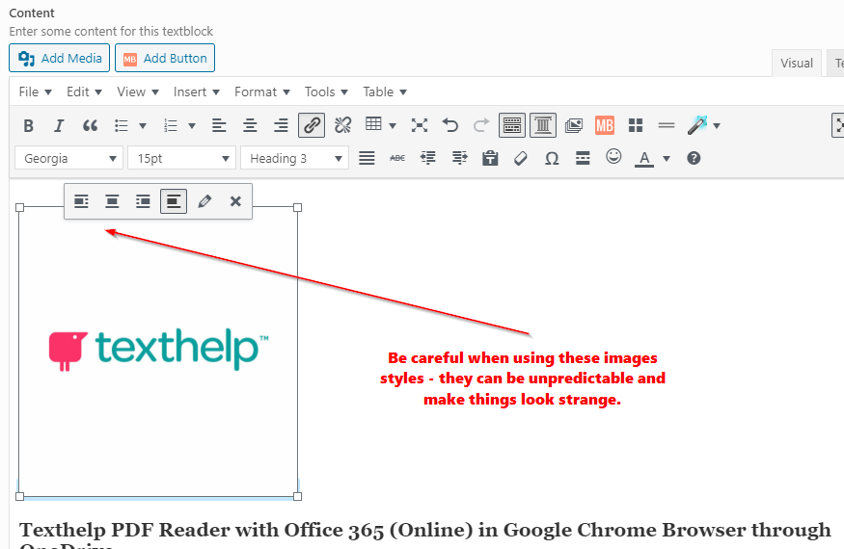Click the image gallery icon

click(x=574, y=126)
